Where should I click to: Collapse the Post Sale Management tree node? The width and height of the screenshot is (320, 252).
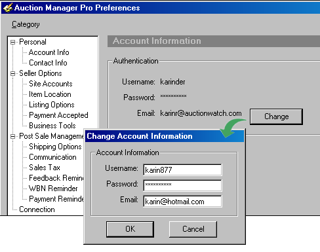pyautogui.click(x=13, y=136)
